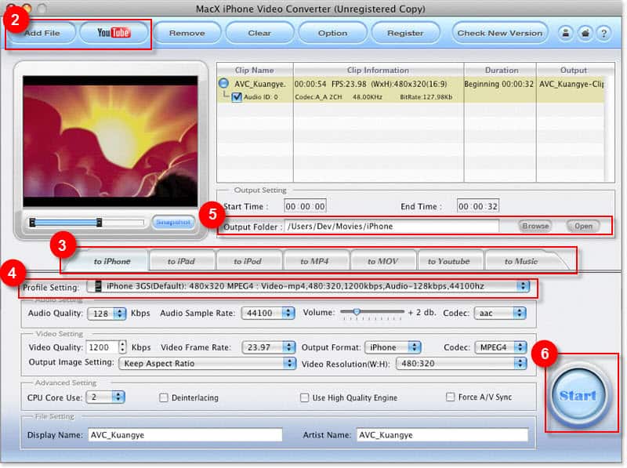Screen dimensions: 627x468
Task: Switch to the to iPhone tab
Action: [x=112, y=261]
